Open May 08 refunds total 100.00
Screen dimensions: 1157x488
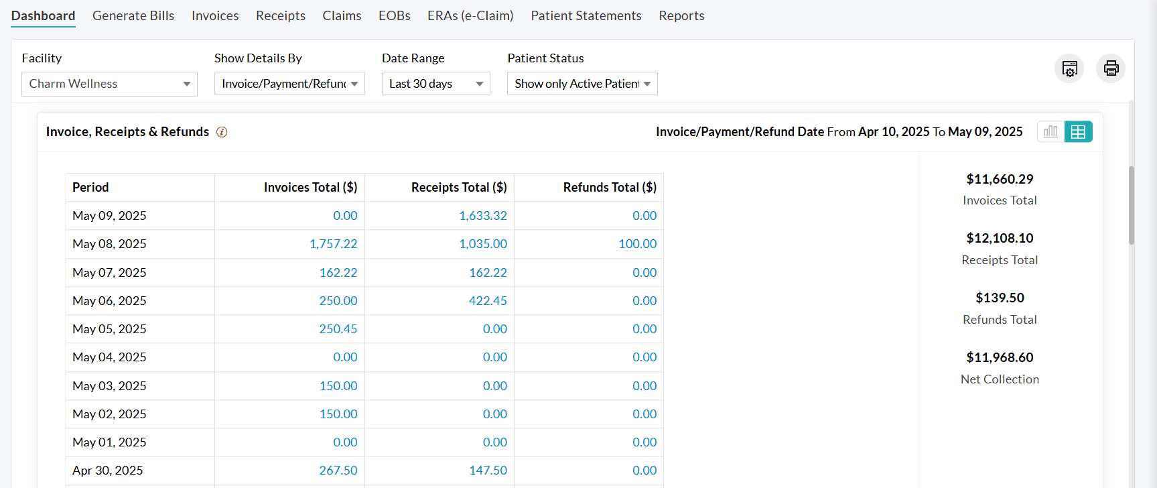point(637,244)
